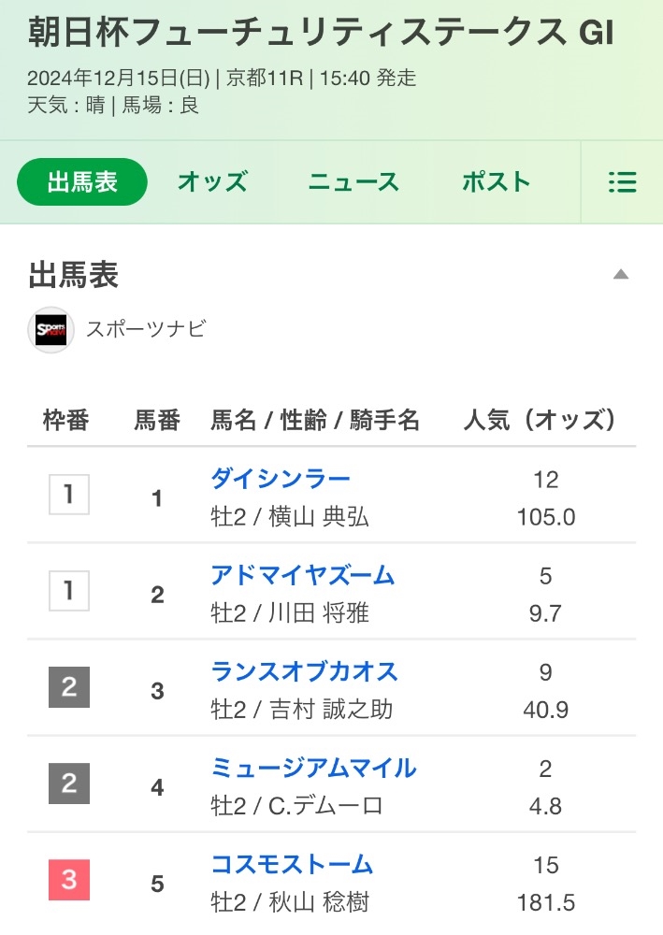Image resolution: width=663 pixels, height=935 pixels.
Task: Open コスモストーム horse page
Action: point(292,864)
